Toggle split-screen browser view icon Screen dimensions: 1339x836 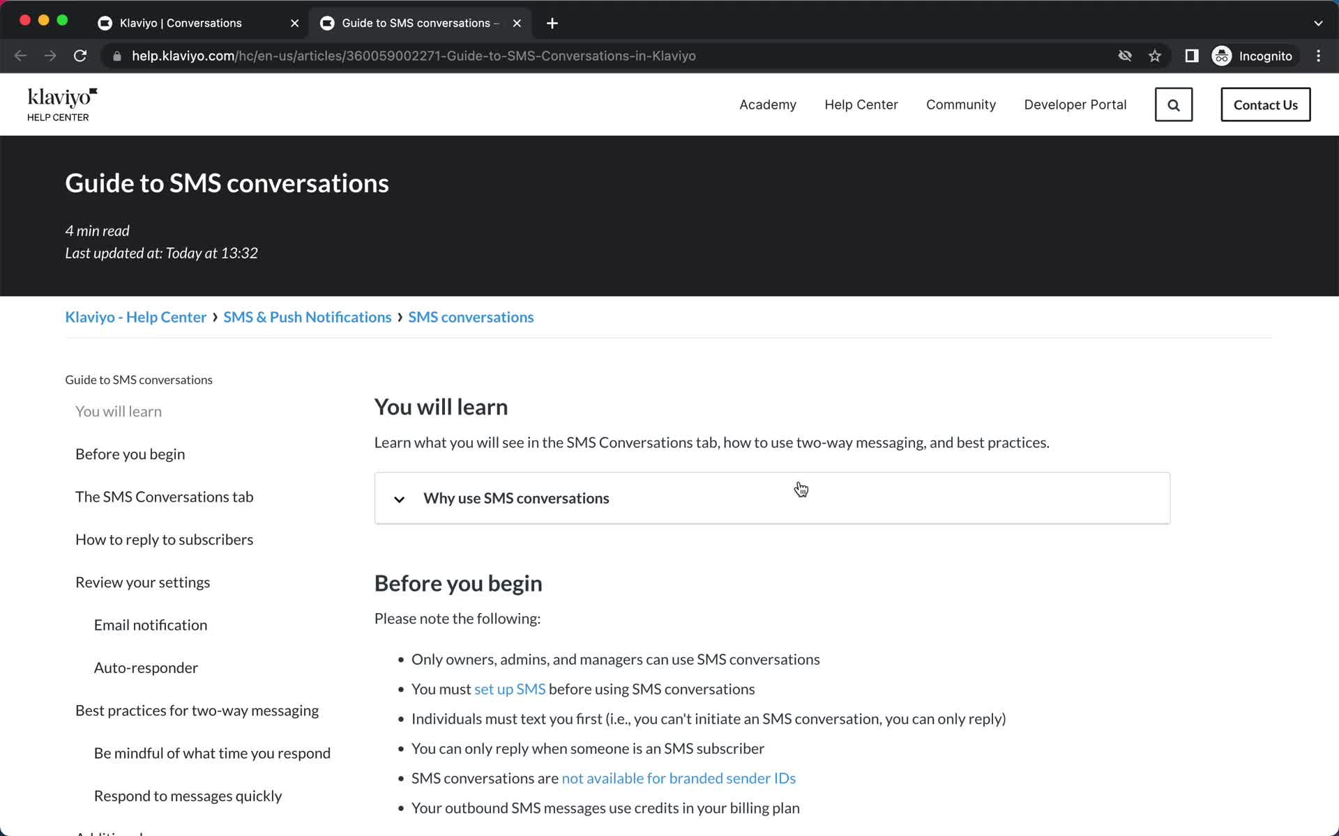click(1192, 56)
